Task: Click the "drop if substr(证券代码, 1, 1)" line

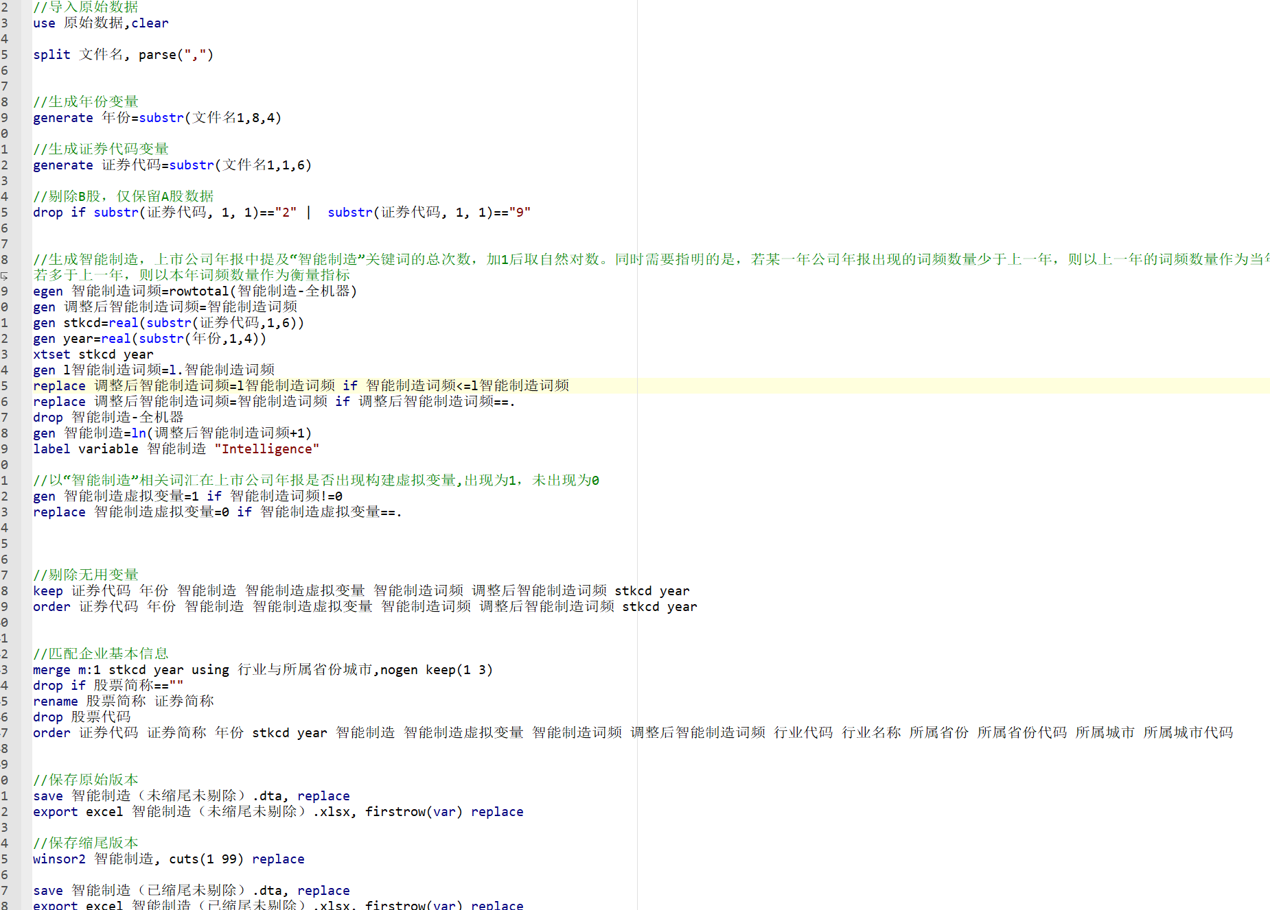Action: coord(282,212)
